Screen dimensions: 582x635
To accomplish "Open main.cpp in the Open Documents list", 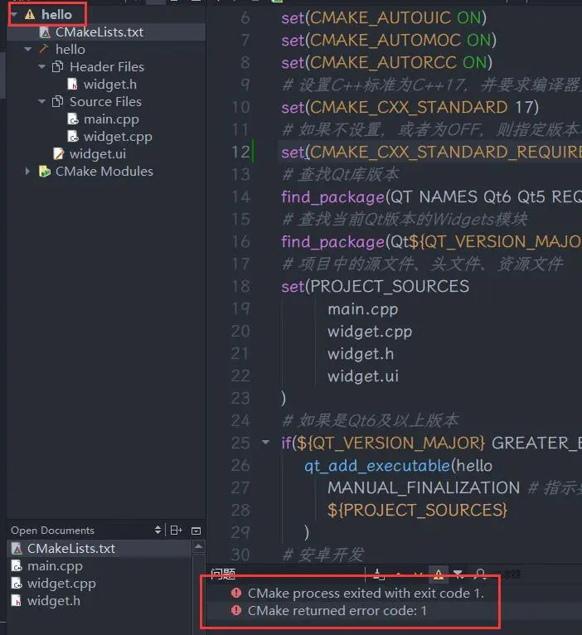I will click(55, 566).
